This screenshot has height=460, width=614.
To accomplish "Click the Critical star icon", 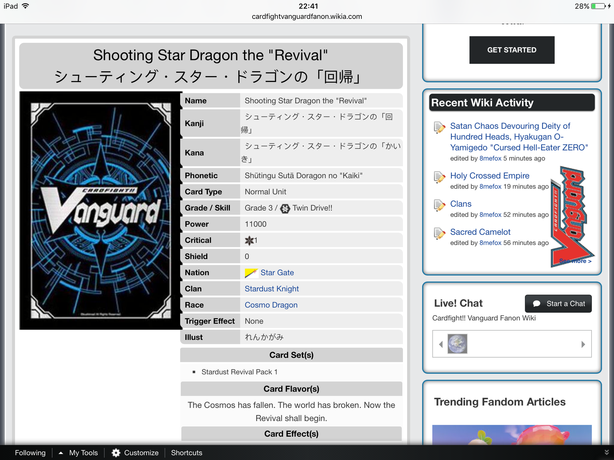I will click(x=249, y=241).
